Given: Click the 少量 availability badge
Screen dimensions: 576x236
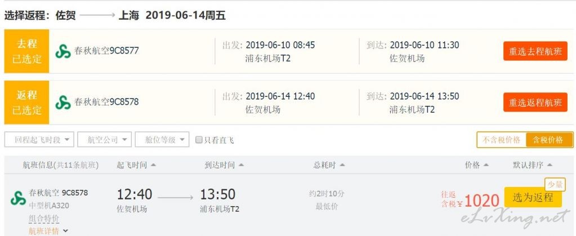Looking at the screenshot, I should [555, 185].
